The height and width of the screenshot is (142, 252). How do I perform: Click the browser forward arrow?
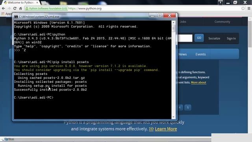9,8
